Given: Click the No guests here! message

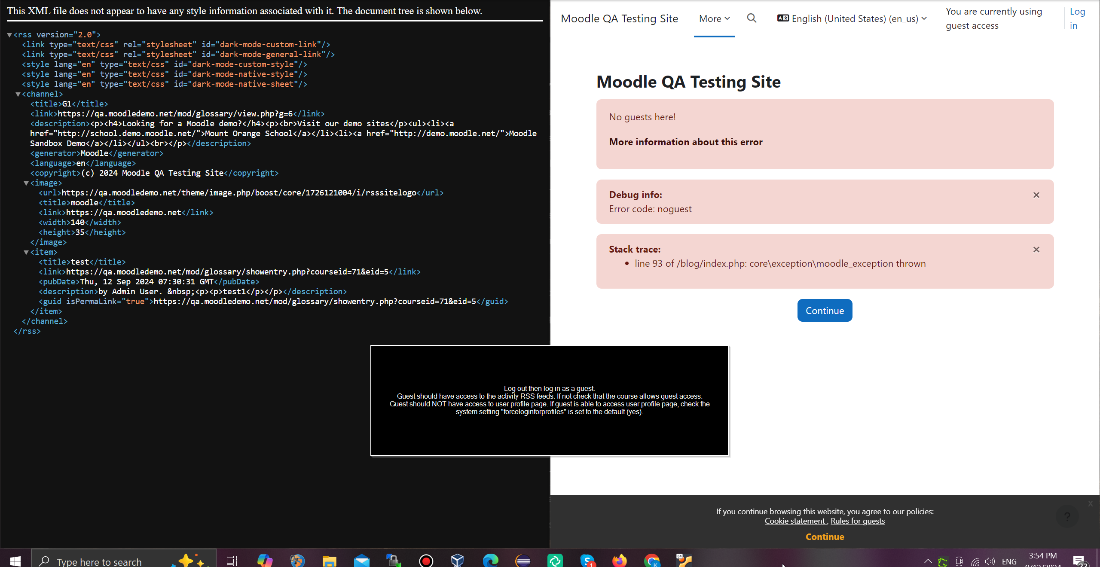Looking at the screenshot, I should coord(642,117).
